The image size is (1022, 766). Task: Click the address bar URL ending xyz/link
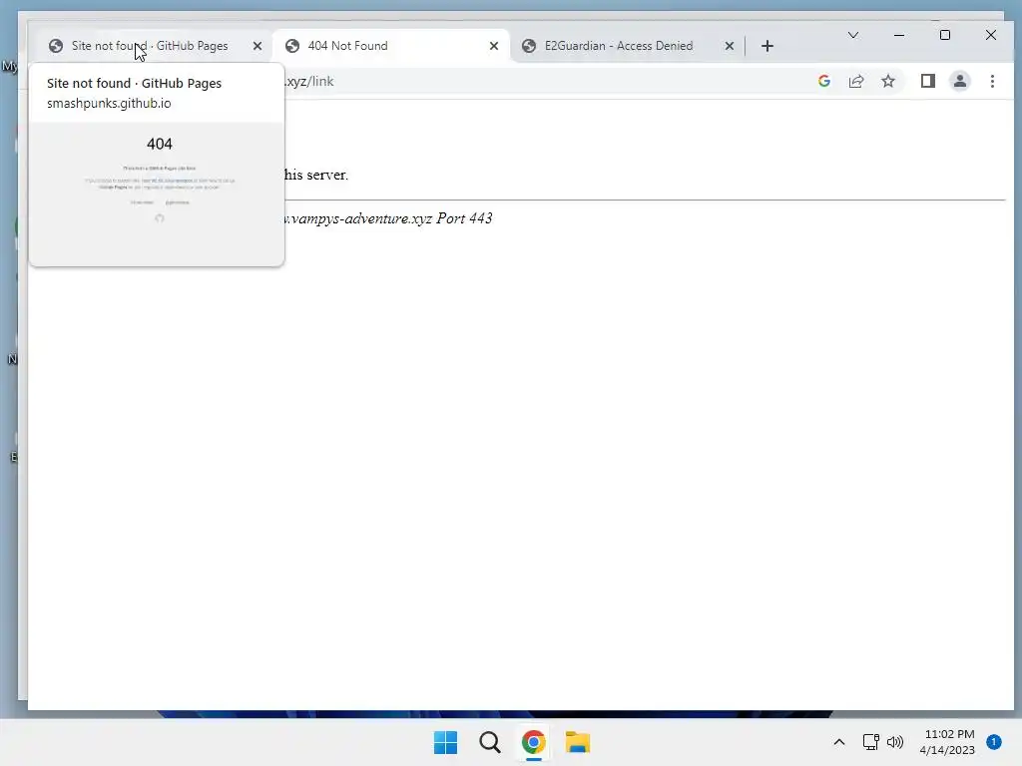click(309, 82)
